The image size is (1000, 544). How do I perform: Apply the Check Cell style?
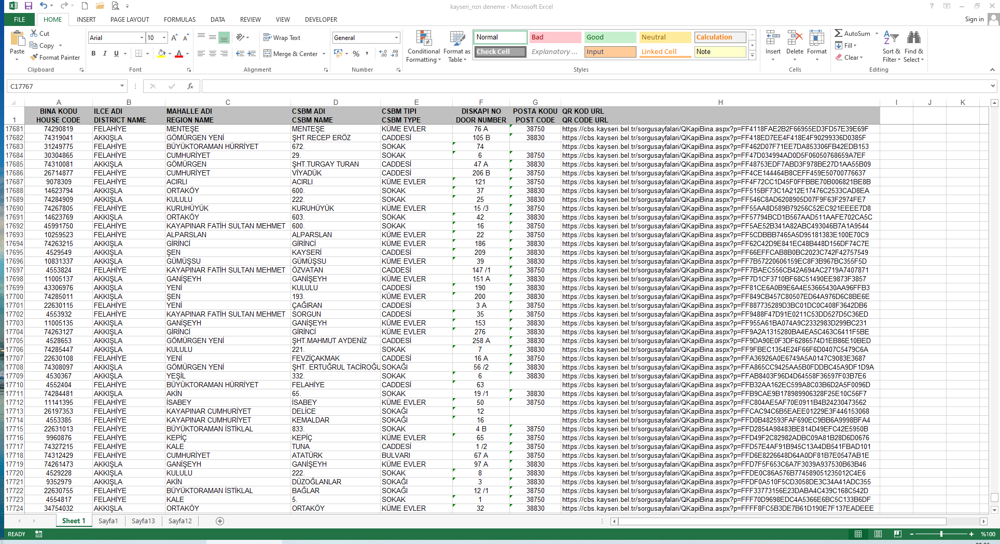pos(500,52)
